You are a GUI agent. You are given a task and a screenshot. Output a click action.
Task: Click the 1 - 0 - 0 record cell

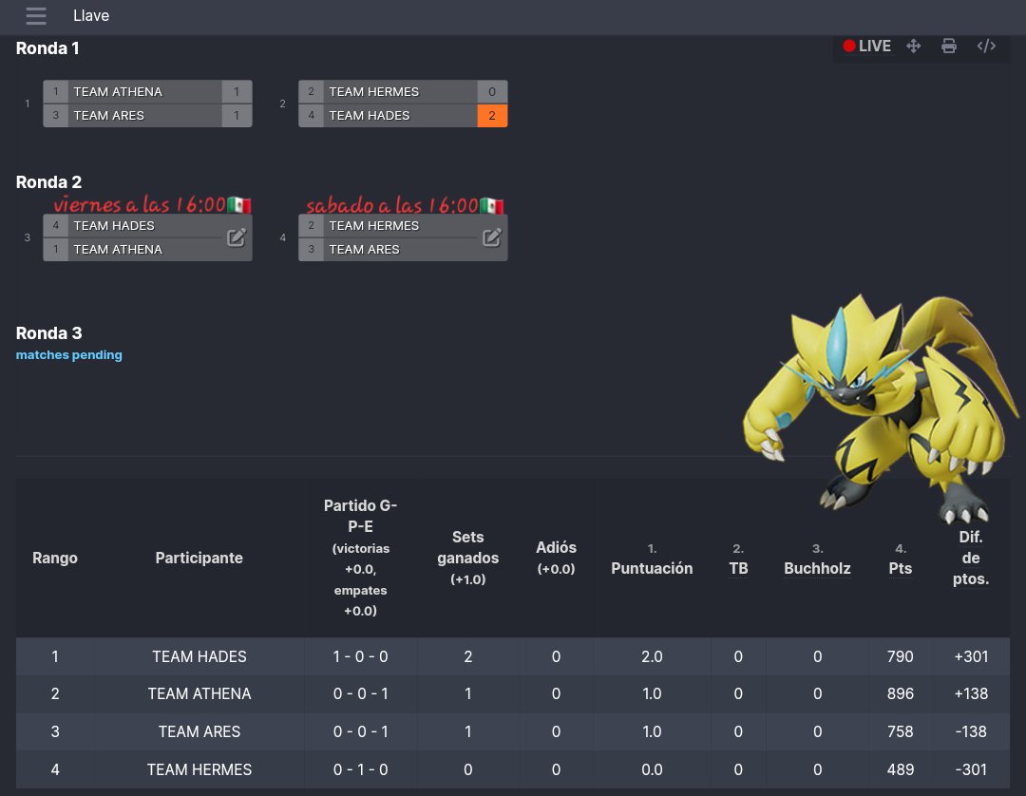(360, 656)
